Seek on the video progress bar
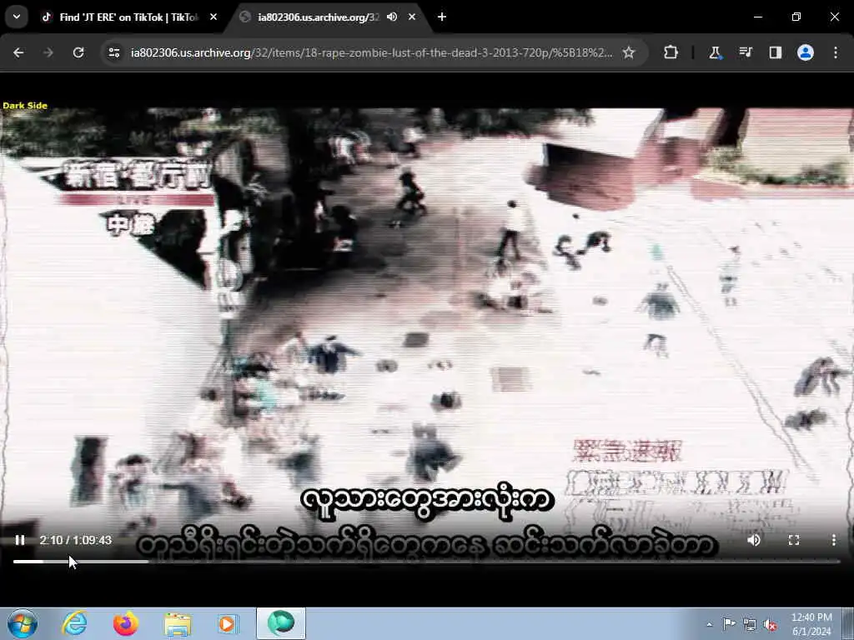Image resolution: width=854 pixels, height=640 pixels. tap(427, 561)
